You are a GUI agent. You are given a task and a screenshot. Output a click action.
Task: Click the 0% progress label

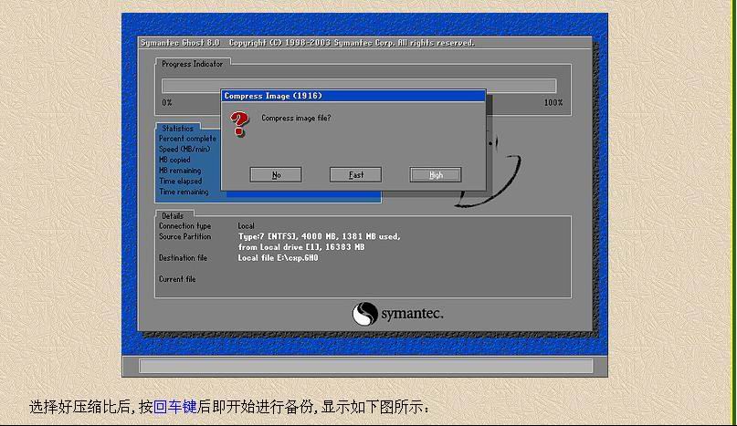click(167, 102)
